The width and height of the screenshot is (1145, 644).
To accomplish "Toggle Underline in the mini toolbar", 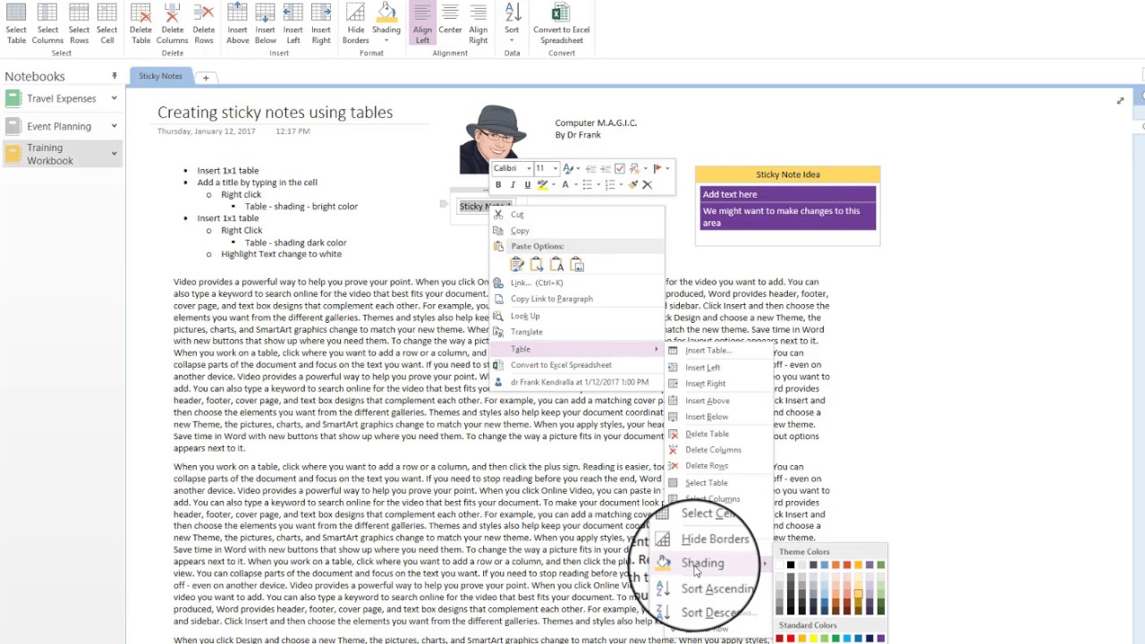I will coord(527,184).
